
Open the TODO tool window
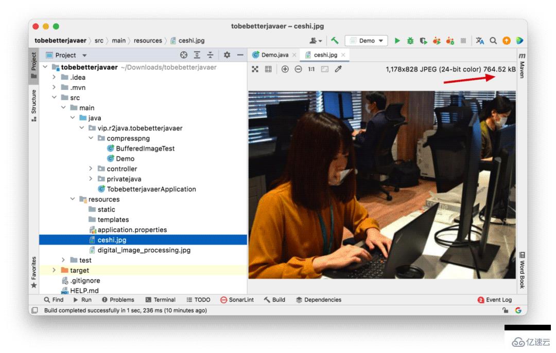[198, 300]
